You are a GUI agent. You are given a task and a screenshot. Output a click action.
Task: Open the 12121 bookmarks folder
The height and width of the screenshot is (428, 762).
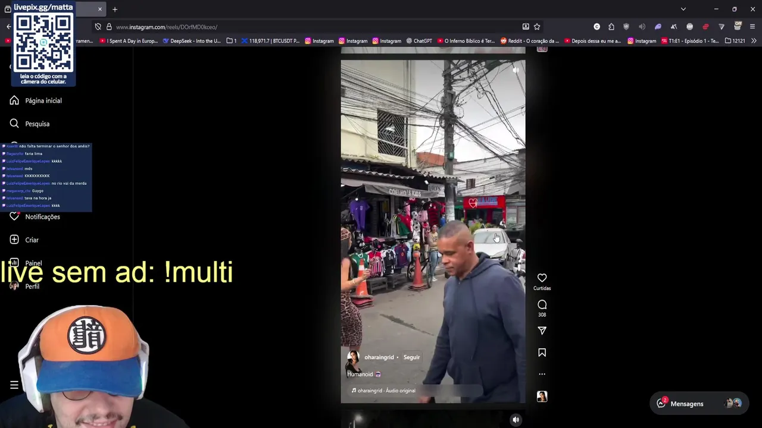pyautogui.click(x=735, y=41)
